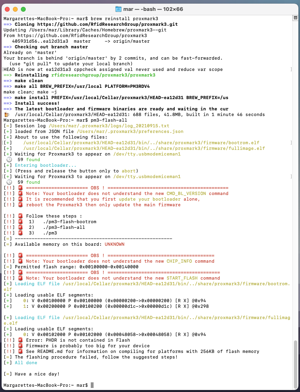
Task: Click the preferences.json file path
Action: pyautogui.click(x=130, y=131)
